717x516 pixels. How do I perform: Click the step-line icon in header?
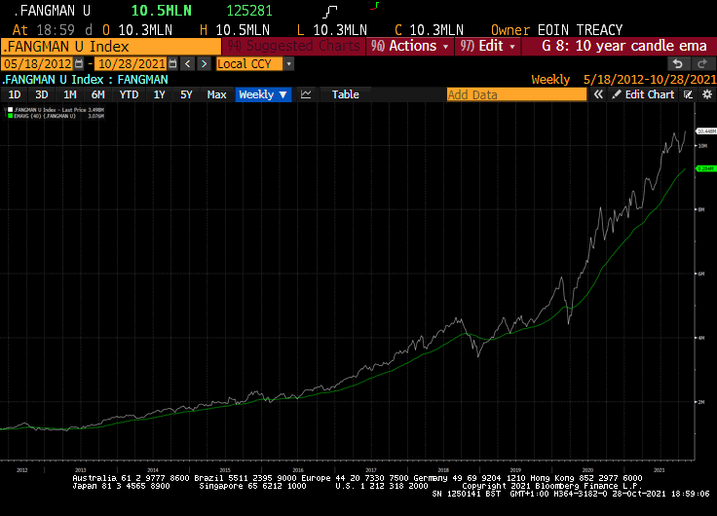(330, 12)
